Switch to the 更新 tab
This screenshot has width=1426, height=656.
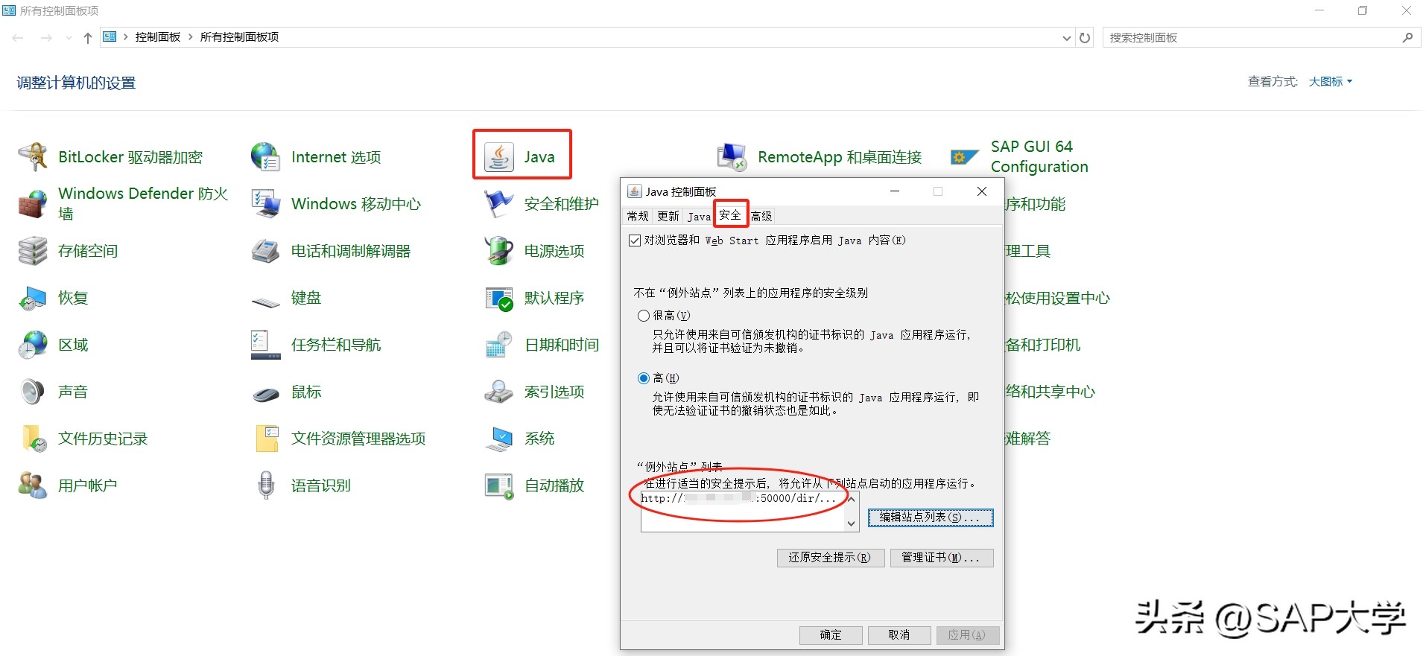tap(668, 216)
